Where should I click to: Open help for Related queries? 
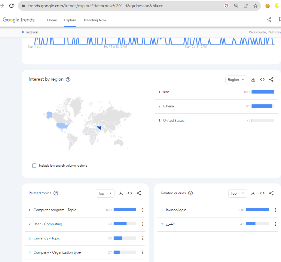point(191,193)
